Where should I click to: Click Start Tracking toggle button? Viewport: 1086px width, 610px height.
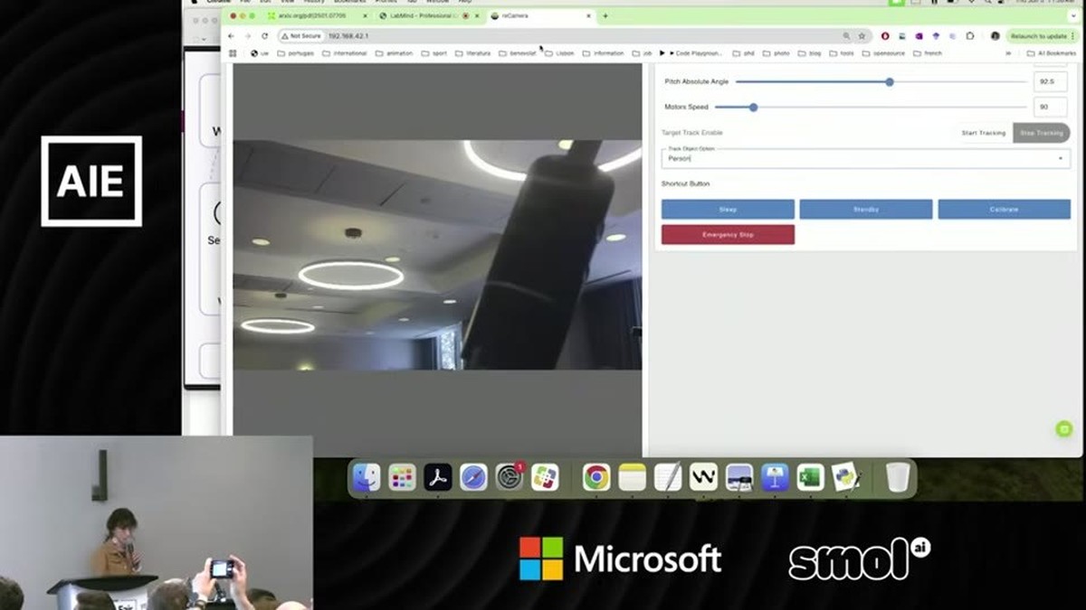983,133
